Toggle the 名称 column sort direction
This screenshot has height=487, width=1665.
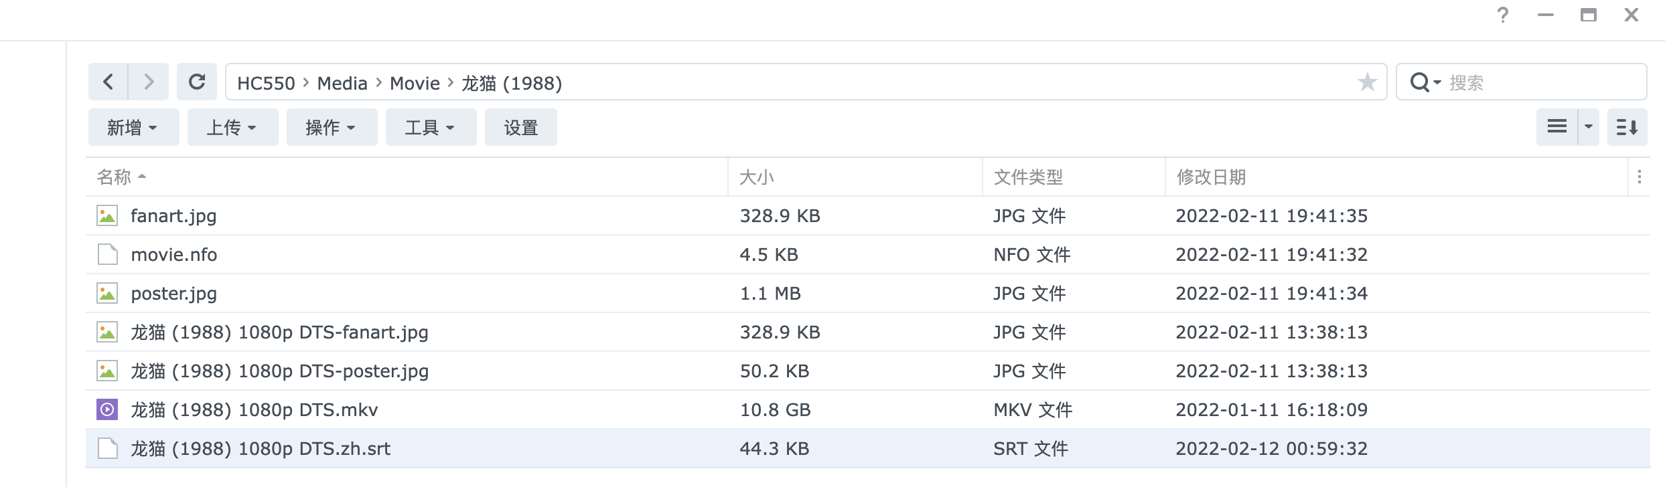click(x=114, y=177)
